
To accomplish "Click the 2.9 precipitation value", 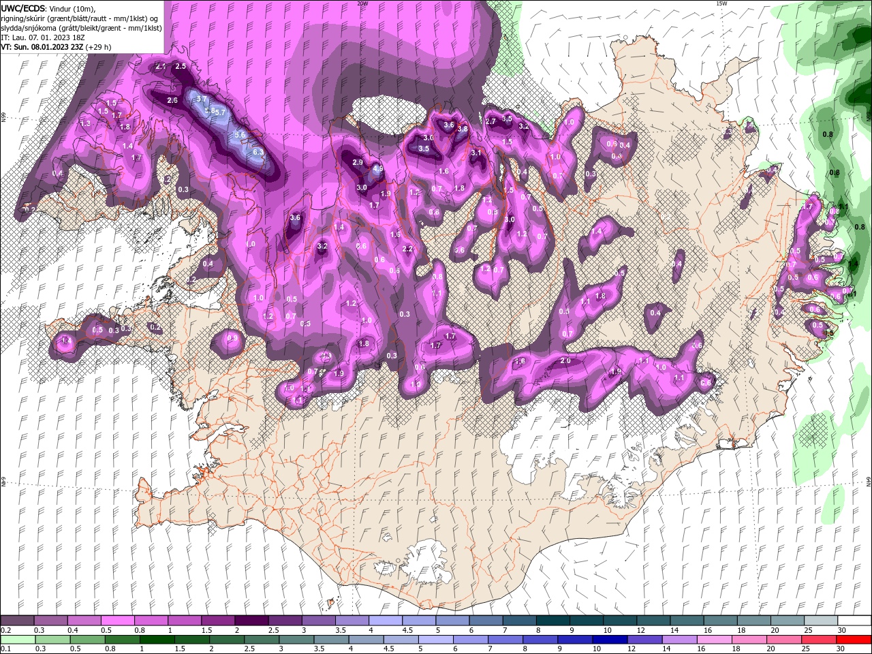I will (x=358, y=162).
